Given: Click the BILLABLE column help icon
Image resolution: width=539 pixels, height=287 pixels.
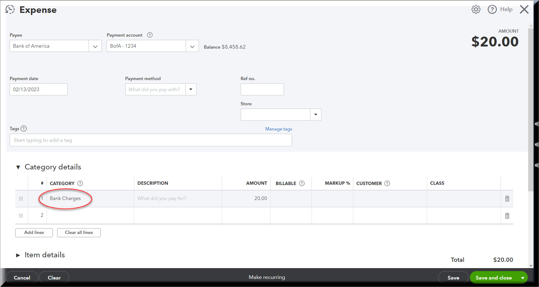Looking at the screenshot, I should click(302, 183).
